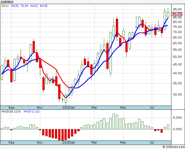Screen dimensions: 185x149
Task: Click the 40.00 price axis label
Action: click(x=177, y=73)
